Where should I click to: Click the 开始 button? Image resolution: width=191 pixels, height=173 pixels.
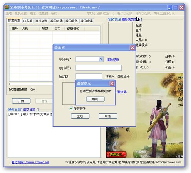point(21,101)
